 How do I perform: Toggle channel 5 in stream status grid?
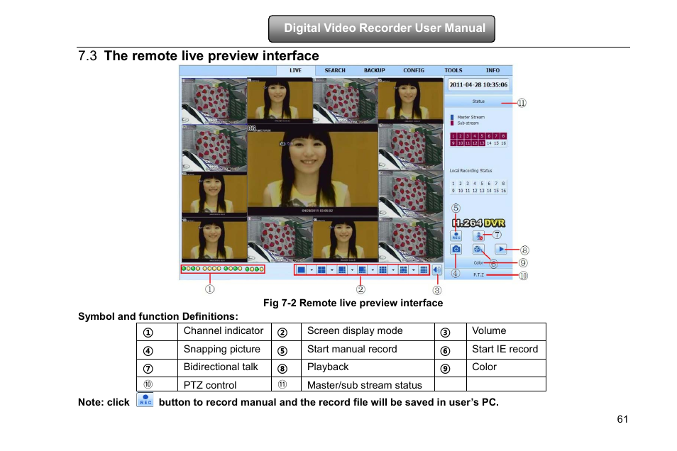point(482,136)
